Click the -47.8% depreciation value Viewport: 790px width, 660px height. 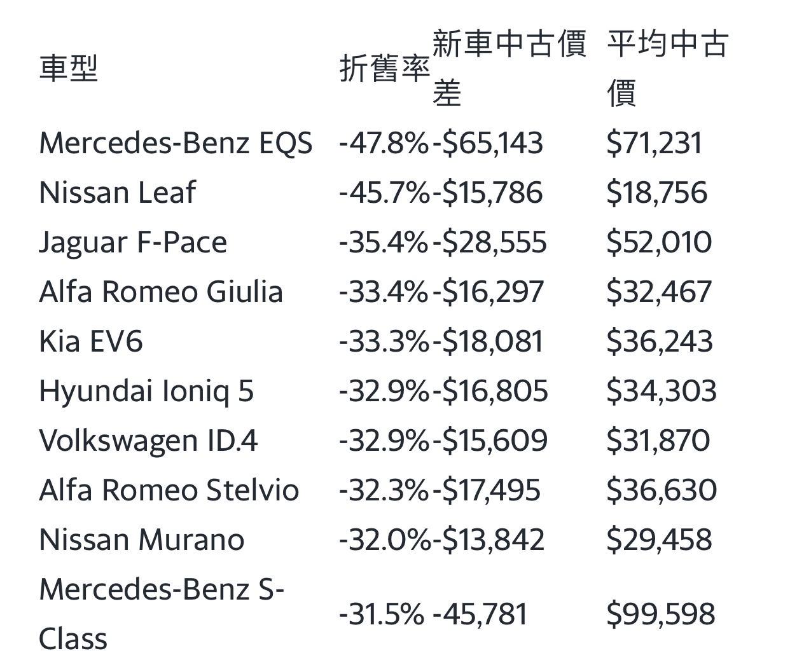(x=384, y=143)
